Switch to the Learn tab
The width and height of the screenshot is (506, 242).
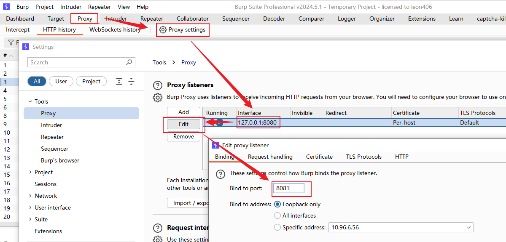(x=456, y=19)
